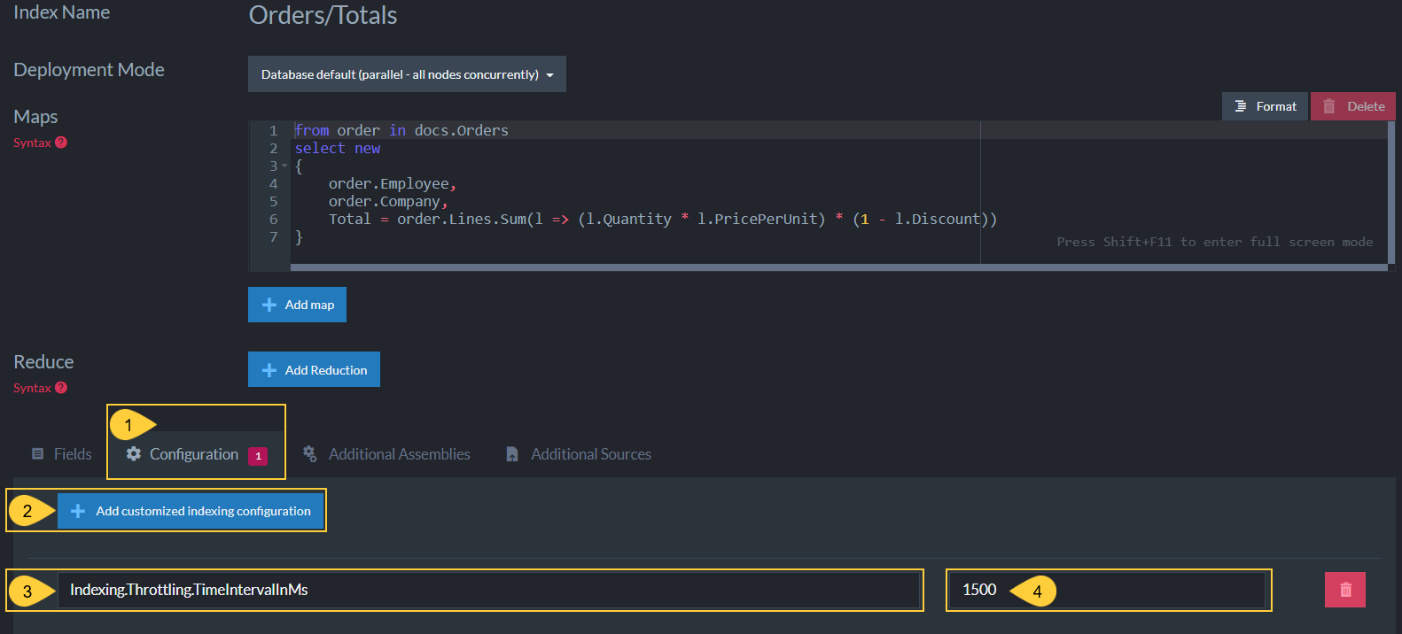Click the Orders/Totals index name

point(323,15)
